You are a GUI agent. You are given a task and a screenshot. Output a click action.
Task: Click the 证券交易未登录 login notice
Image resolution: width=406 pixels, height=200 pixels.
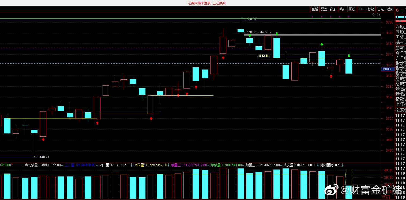point(199,3)
